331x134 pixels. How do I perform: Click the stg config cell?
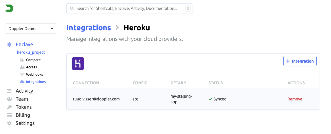pyautogui.click(x=135, y=99)
